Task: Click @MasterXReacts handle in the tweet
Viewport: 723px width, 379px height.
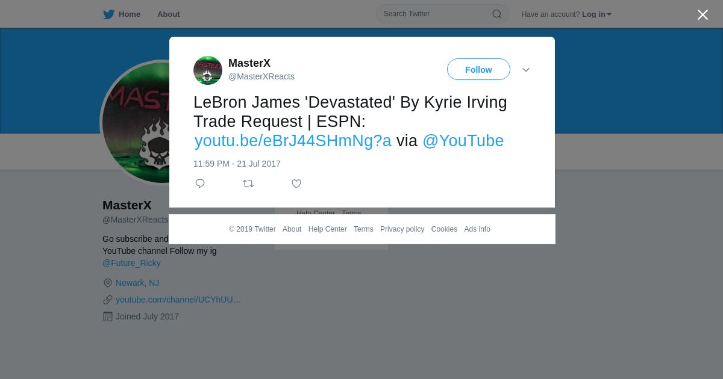Action: pos(261,76)
